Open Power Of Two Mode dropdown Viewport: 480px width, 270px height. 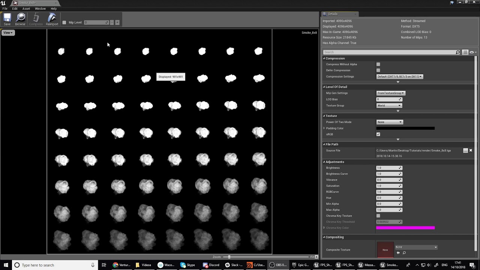tap(390, 122)
